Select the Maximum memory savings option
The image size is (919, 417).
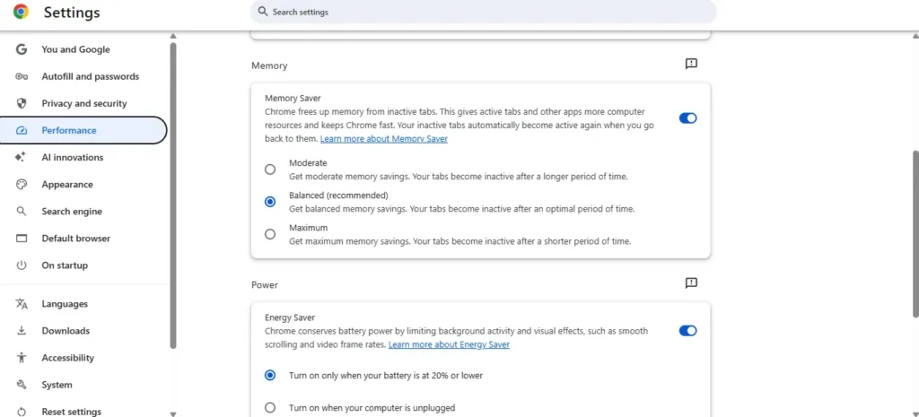269,234
